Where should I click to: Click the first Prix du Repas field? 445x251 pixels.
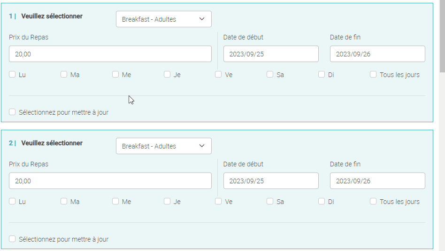pos(110,54)
